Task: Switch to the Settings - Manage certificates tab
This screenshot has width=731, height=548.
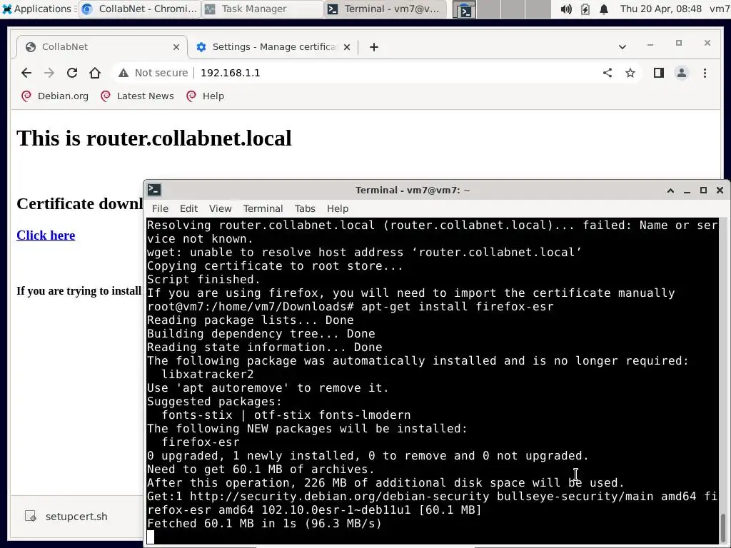Action: click(273, 47)
